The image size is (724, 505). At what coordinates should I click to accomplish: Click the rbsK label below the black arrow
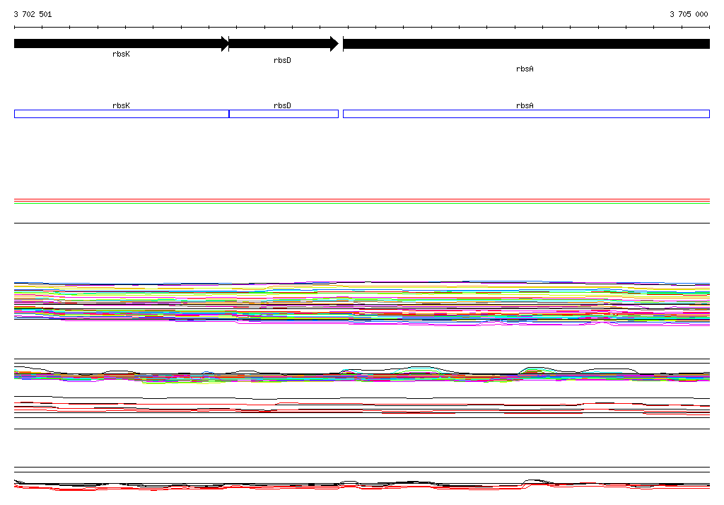click(122, 54)
